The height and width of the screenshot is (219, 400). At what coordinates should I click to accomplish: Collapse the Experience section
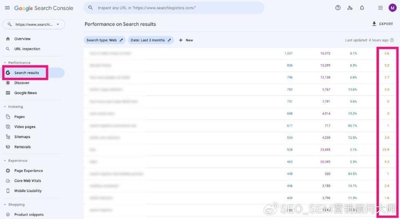point(5,161)
